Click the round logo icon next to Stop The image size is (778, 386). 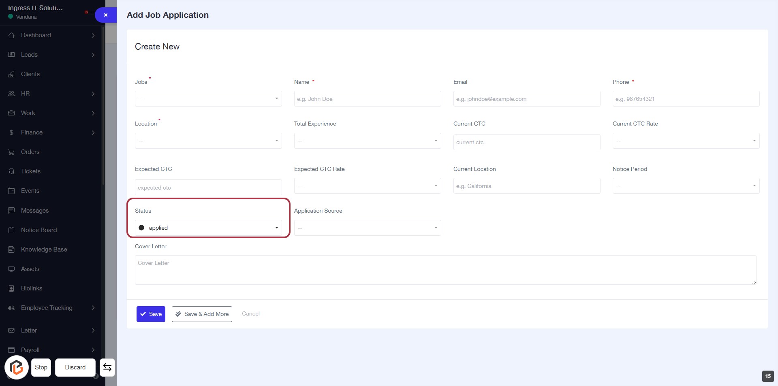point(17,367)
